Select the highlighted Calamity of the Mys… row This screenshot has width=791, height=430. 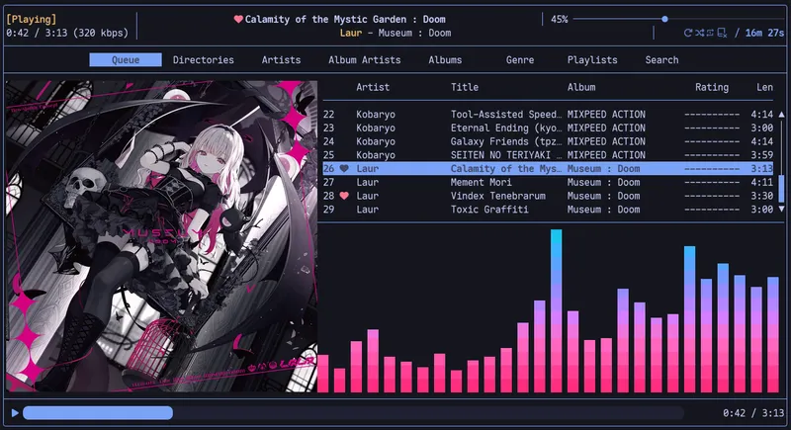tap(548, 169)
